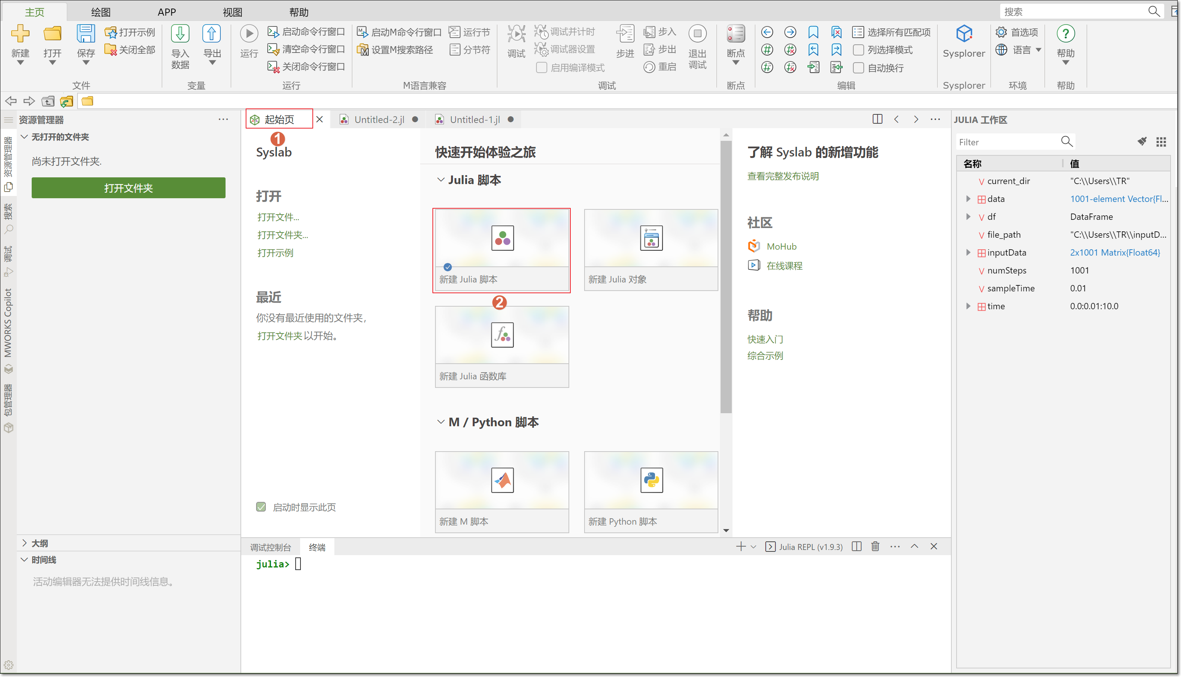Toggle auto wrap (自动换行) checkbox
The height and width of the screenshot is (677, 1181).
pos(859,68)
